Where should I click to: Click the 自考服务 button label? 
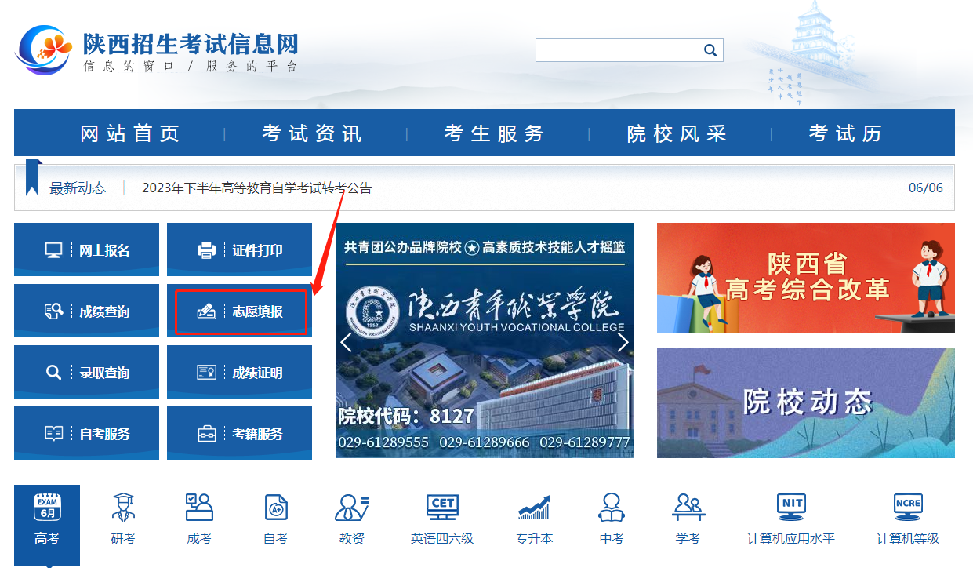[104, 434]
